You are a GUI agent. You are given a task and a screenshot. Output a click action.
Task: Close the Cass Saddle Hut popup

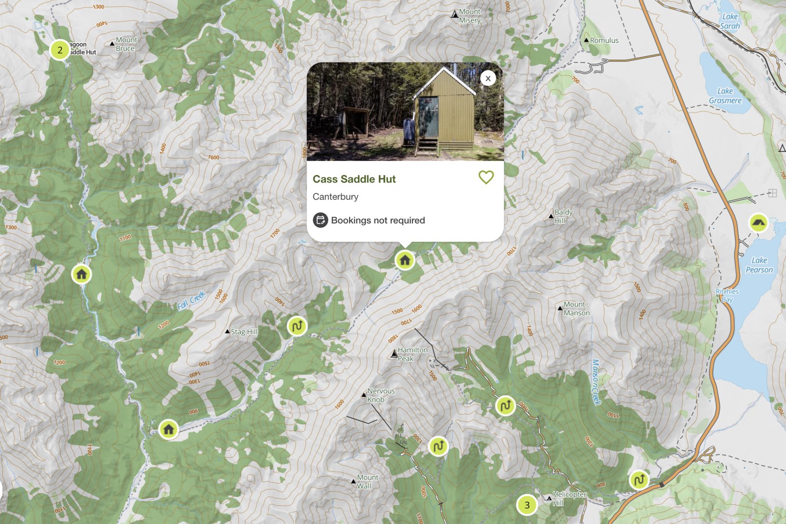[488, 78]
